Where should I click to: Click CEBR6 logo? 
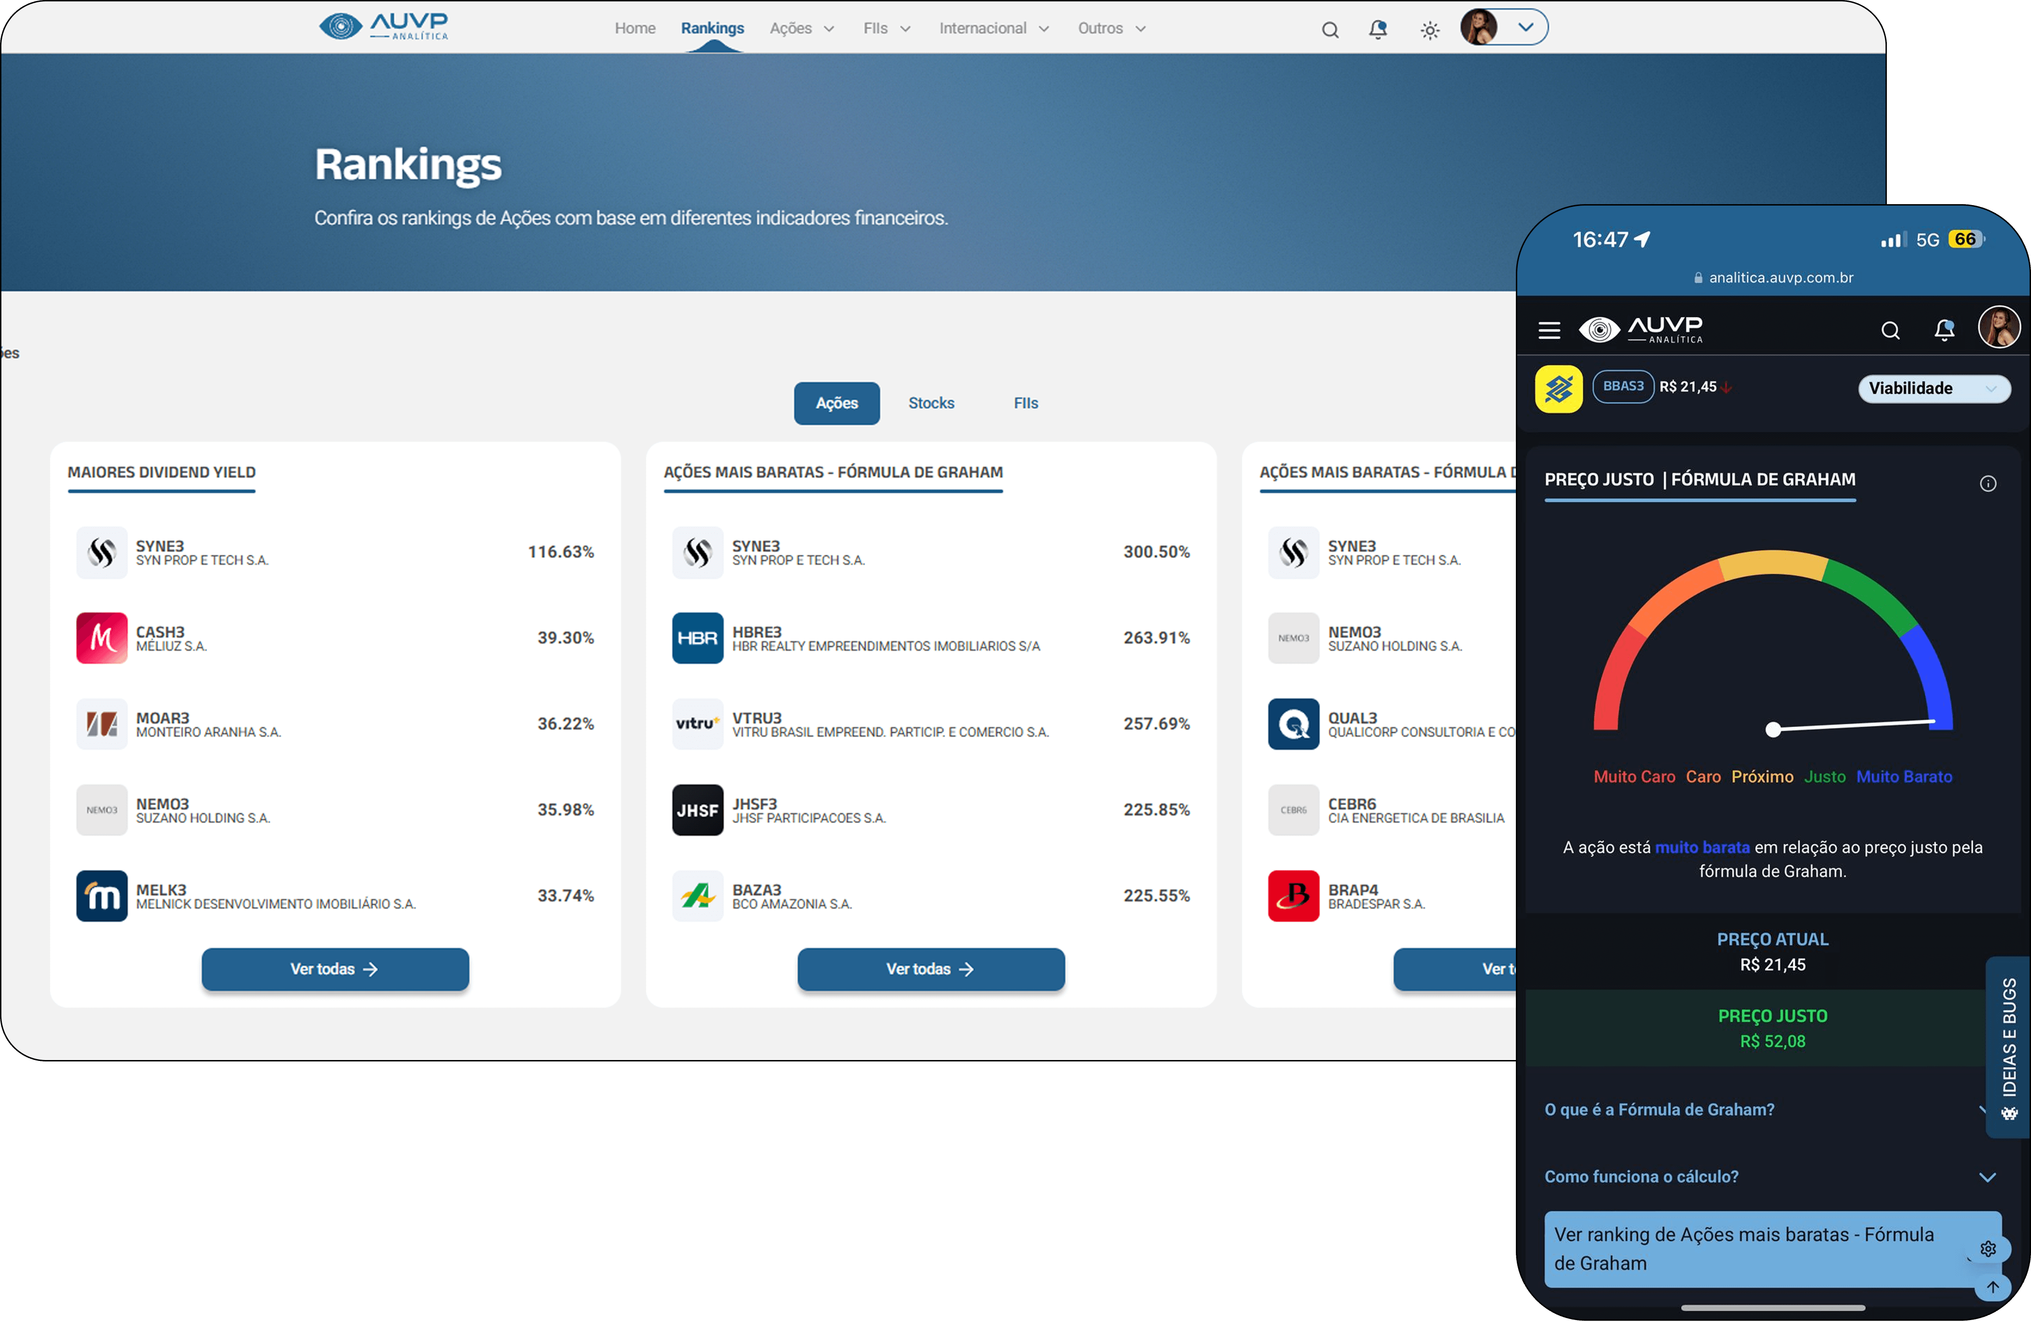click(1294, 810)
